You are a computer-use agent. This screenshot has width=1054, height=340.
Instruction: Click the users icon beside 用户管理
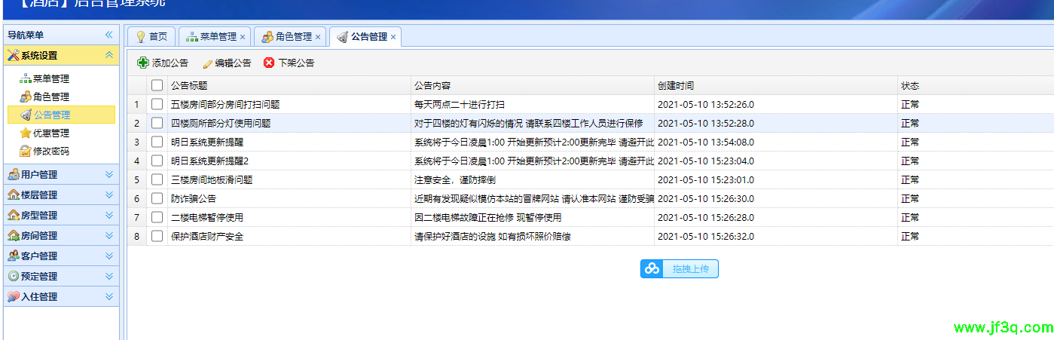click(14, 175)
